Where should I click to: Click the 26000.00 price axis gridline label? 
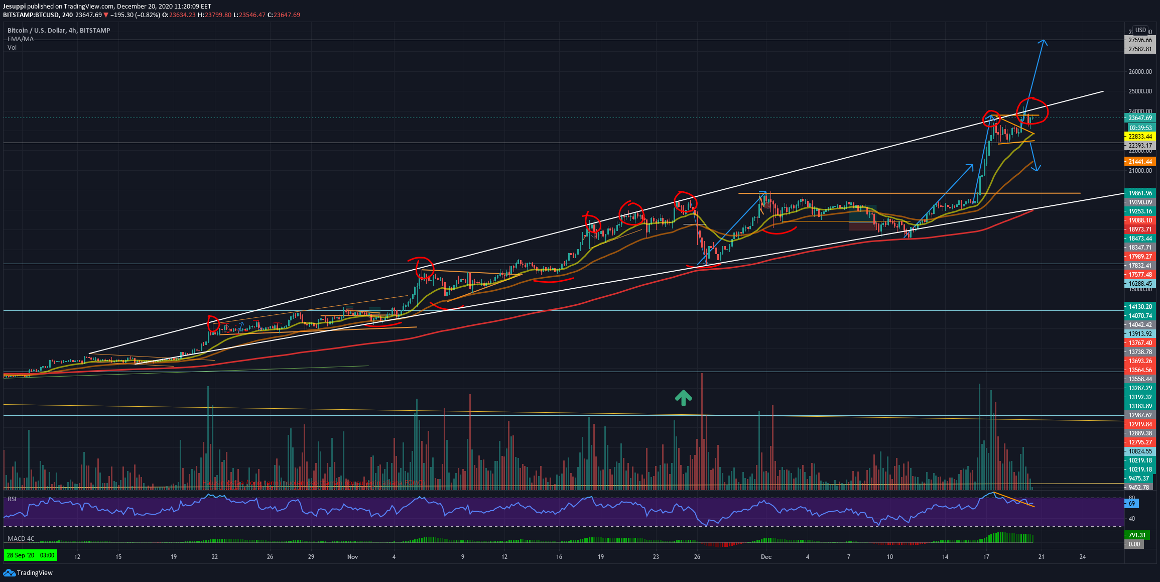[1140, 72]
